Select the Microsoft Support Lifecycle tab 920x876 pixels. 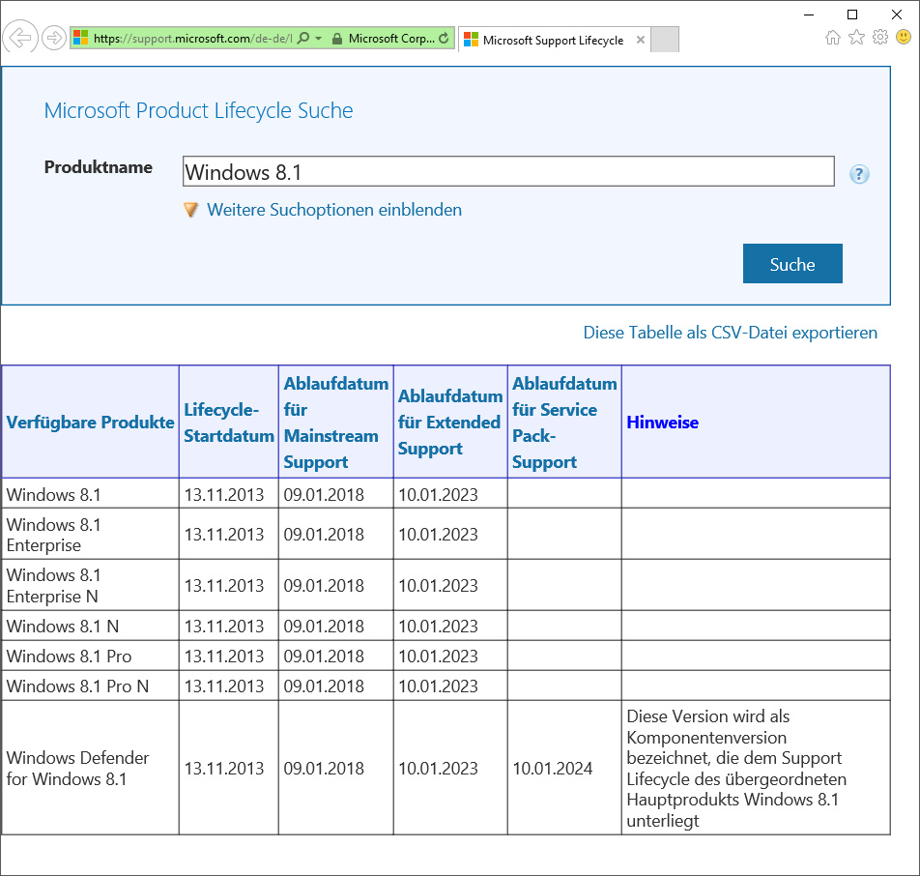[x=552, y=41]
